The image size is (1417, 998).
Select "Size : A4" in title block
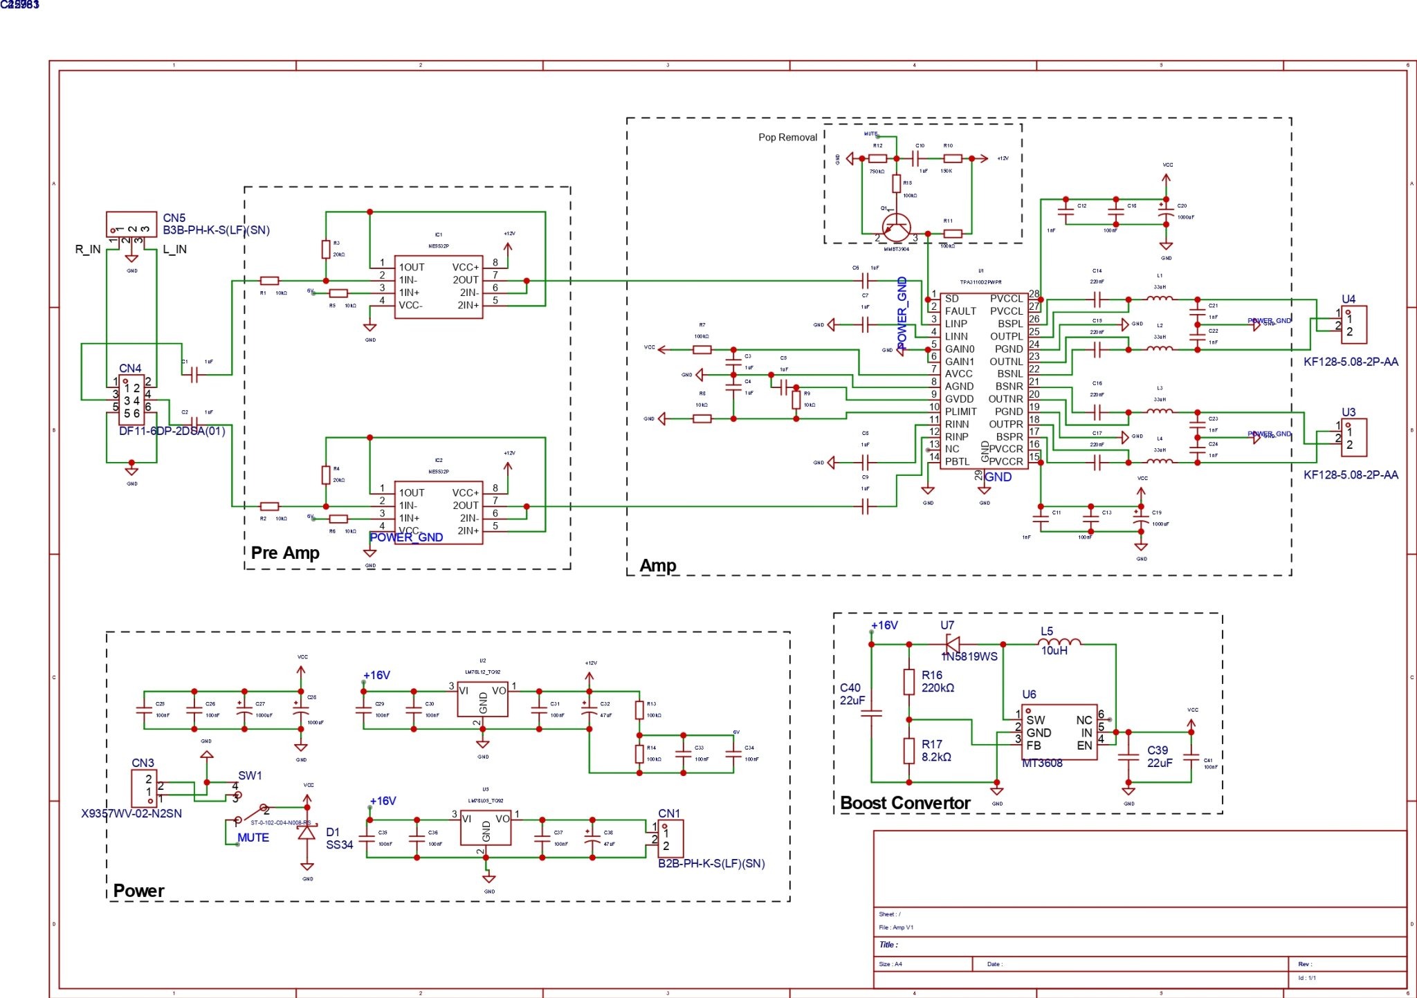890,964
